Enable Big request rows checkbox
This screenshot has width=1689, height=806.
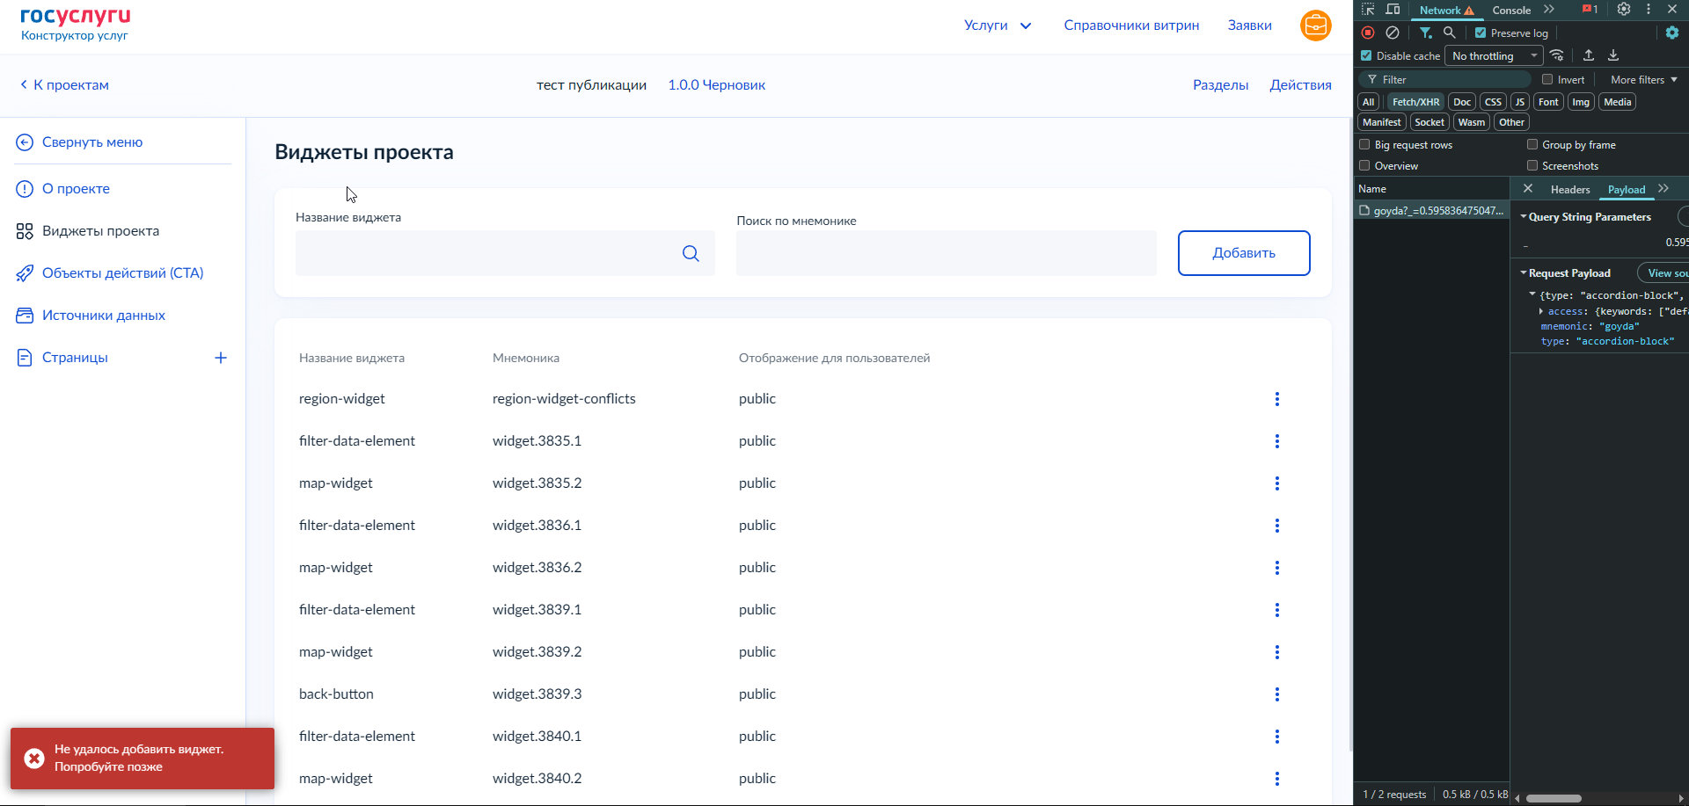point(1364,144)
